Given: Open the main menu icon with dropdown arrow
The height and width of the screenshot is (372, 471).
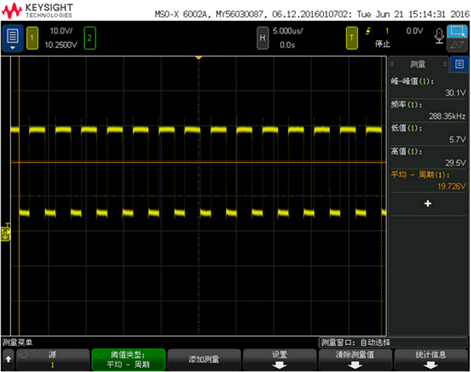Looking at the screenshot, I should click(12, 39).
